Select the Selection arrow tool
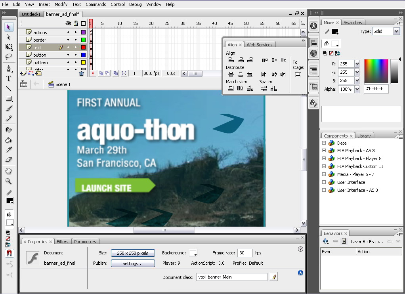The height and width of the screenshot is (294, 405). tap(9, 27)
